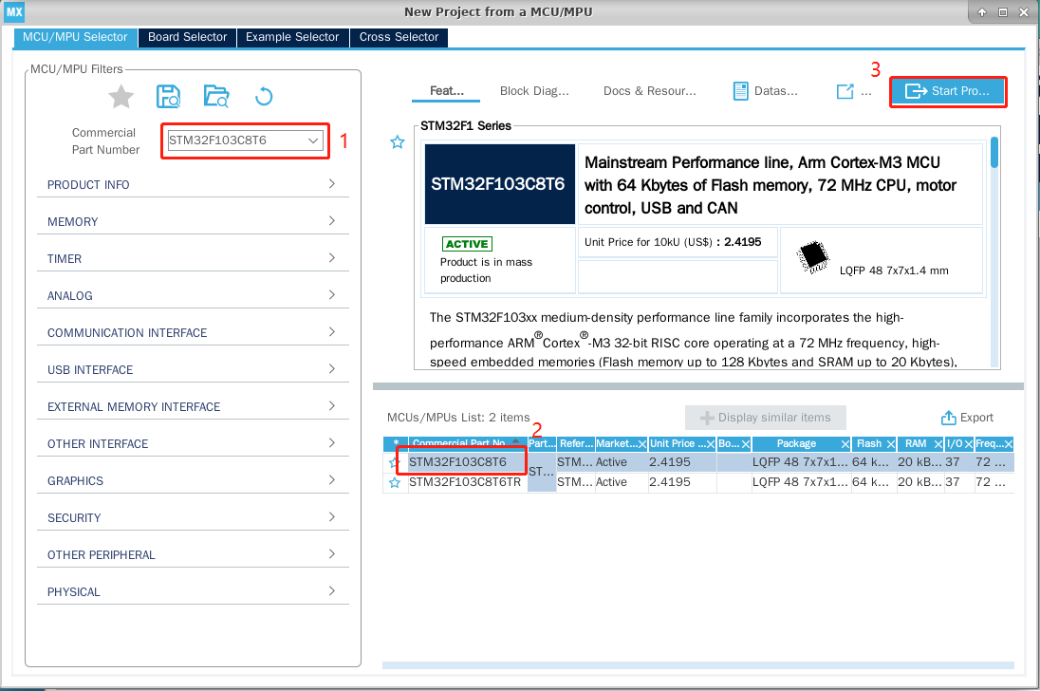Remove the Flash column
The image size is (1040, 691).
[891, 444]
